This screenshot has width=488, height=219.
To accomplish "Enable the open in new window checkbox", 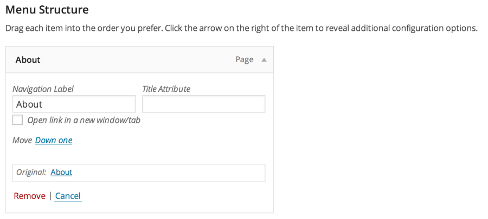I will (x=18, y=120).
